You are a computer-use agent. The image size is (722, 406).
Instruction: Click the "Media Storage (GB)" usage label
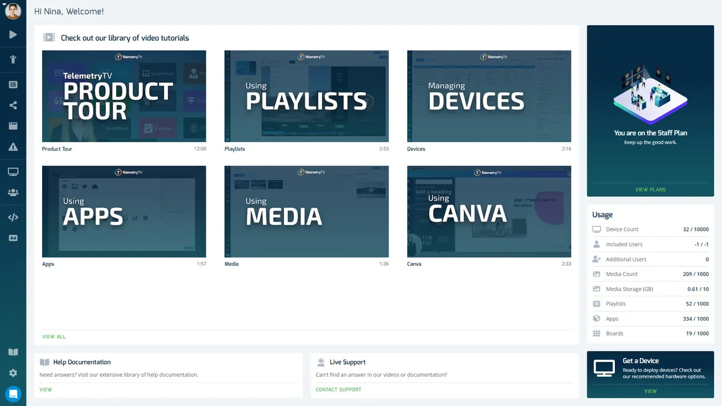[x=629, y=289]
